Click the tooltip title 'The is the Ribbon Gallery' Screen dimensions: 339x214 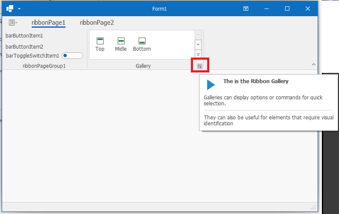pos(256,81)
